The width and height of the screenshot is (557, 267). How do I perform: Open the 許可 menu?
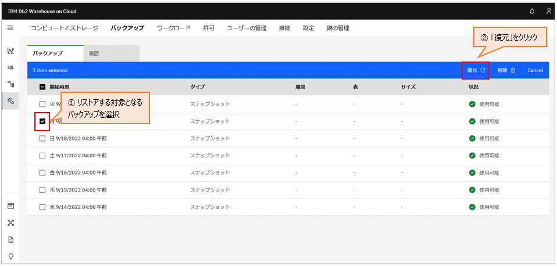point(209,28)
